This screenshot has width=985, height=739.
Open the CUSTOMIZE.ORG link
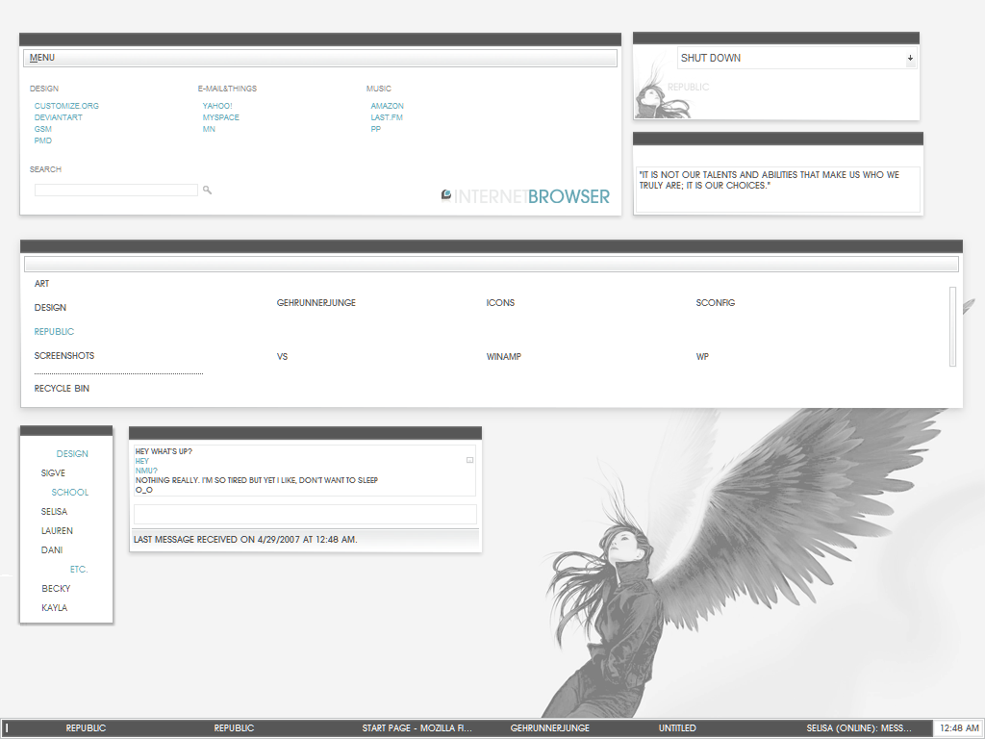pos(66,106)
